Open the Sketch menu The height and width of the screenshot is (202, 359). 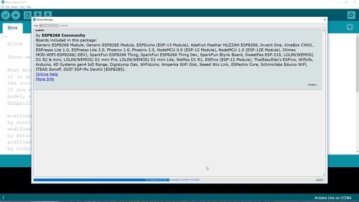click(14, 7)
